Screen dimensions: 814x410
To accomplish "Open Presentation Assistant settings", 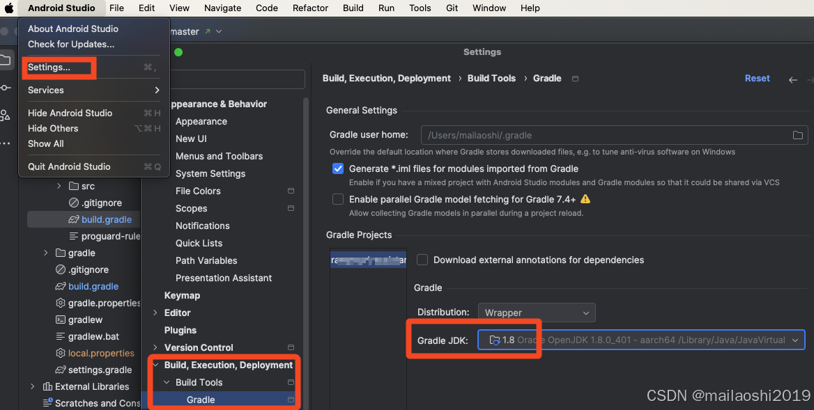I will [224, 278].
